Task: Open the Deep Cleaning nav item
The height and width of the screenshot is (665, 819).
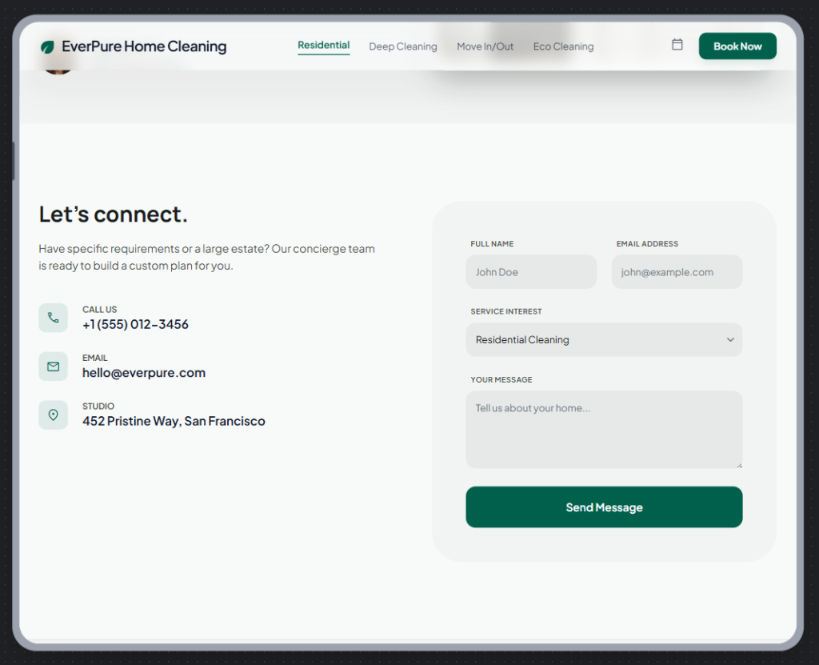Action: pos(402,46)
